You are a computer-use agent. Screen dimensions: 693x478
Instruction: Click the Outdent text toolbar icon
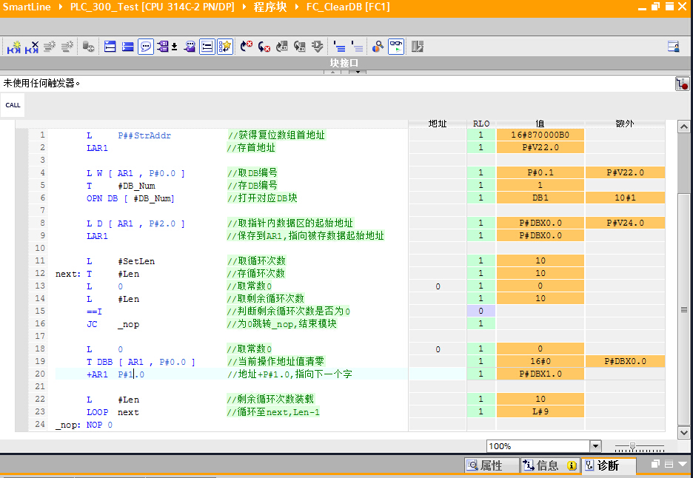pyautogui.click(x=357, y=47)
